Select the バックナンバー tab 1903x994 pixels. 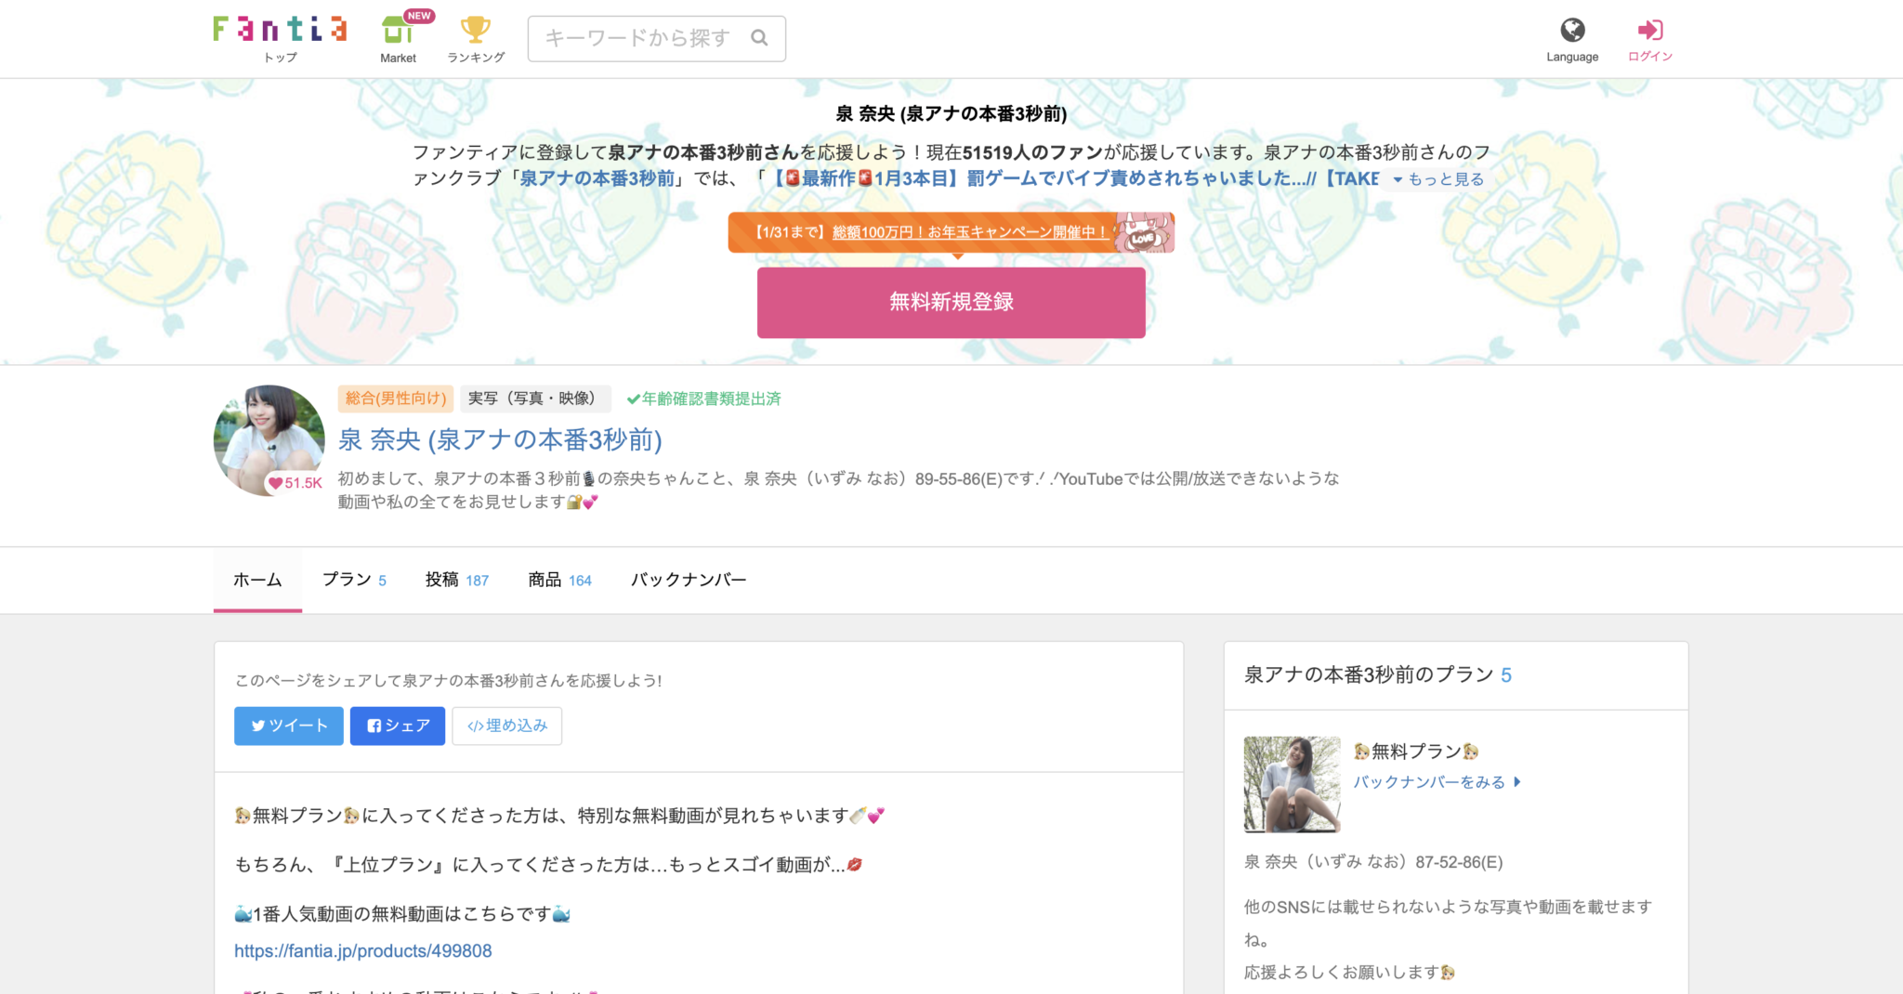[689, 580]
